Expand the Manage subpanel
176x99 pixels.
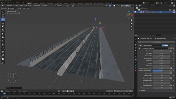(x=140, y=90)
